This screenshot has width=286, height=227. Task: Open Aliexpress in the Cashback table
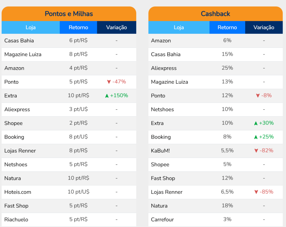[164, 68]
